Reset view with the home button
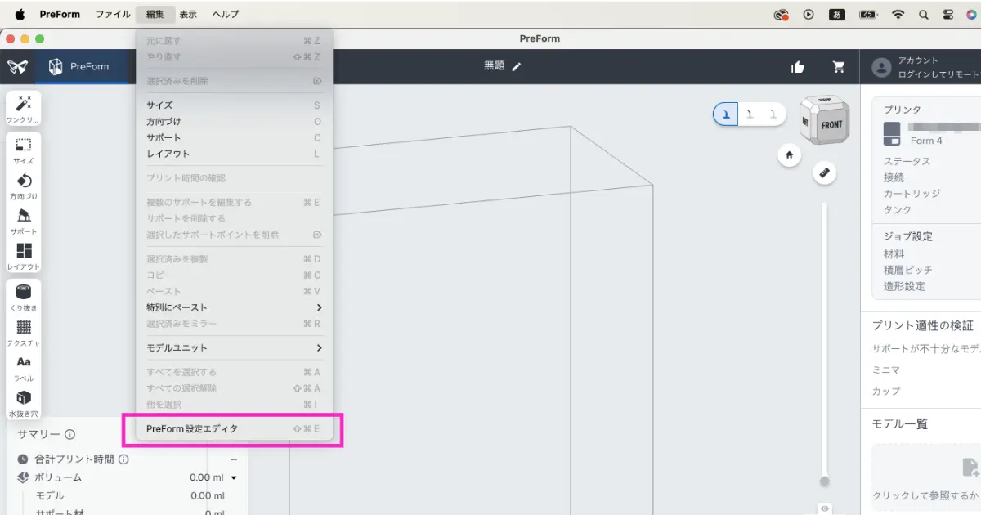This screenshot has width=981, height=515. (789, 154)
